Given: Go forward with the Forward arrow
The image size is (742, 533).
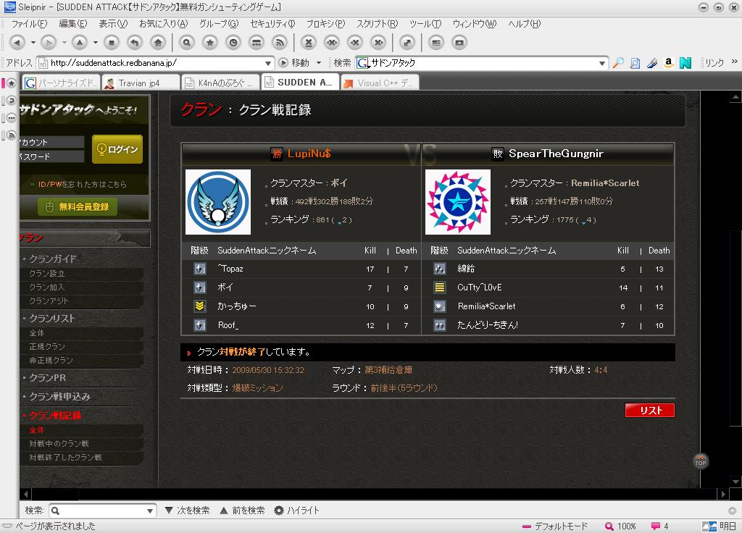Looking at the screenshot, I should 49,43.
